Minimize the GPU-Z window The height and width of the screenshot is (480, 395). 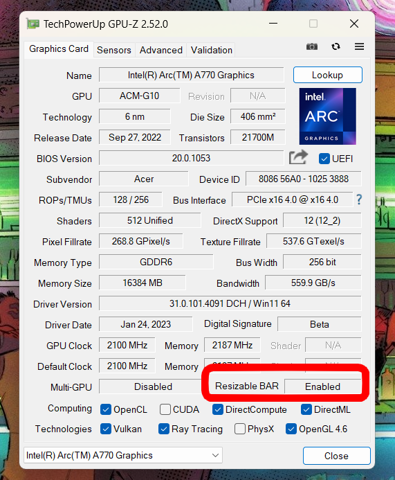coord(273,24)
